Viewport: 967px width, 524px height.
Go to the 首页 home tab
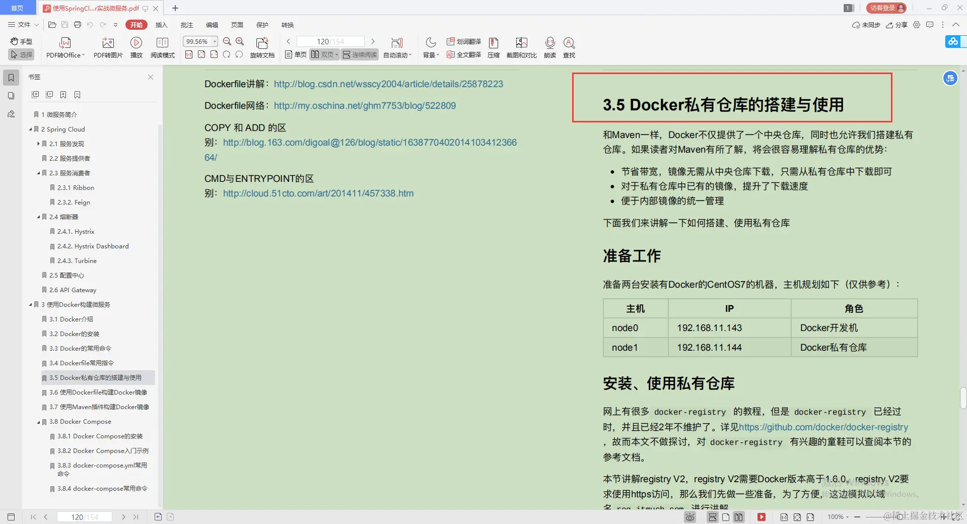coord(18,8)
